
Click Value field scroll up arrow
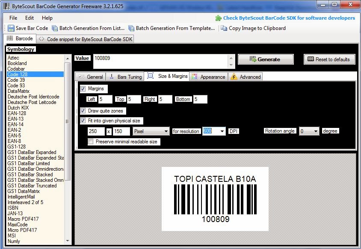231,58
